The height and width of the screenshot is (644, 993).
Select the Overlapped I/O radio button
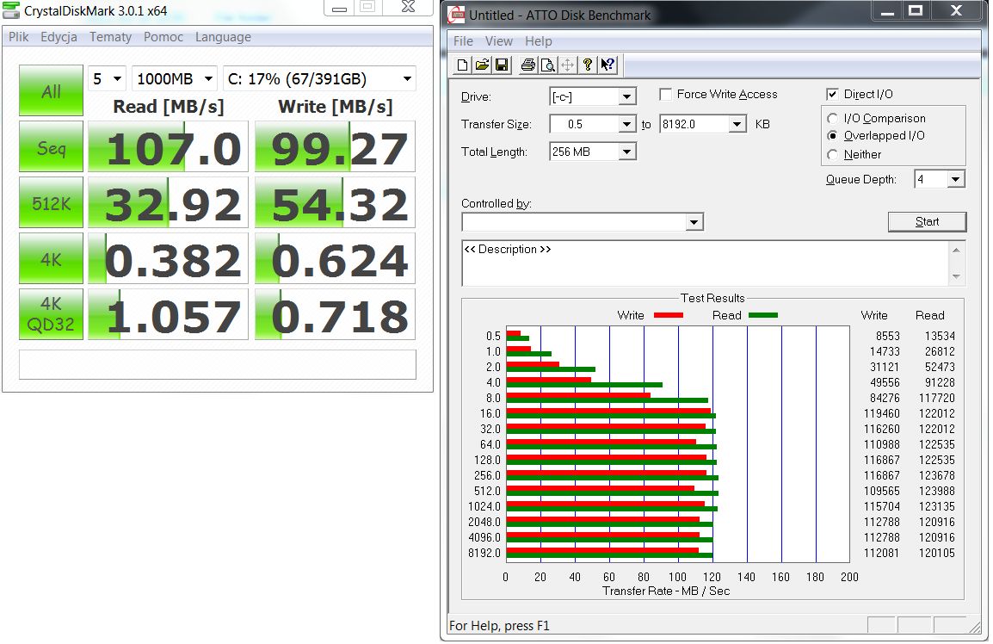click(833, 136)
